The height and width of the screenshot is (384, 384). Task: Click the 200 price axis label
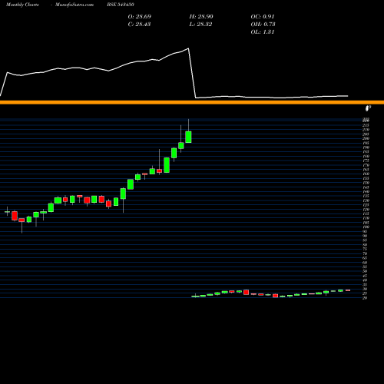(366, 138)
